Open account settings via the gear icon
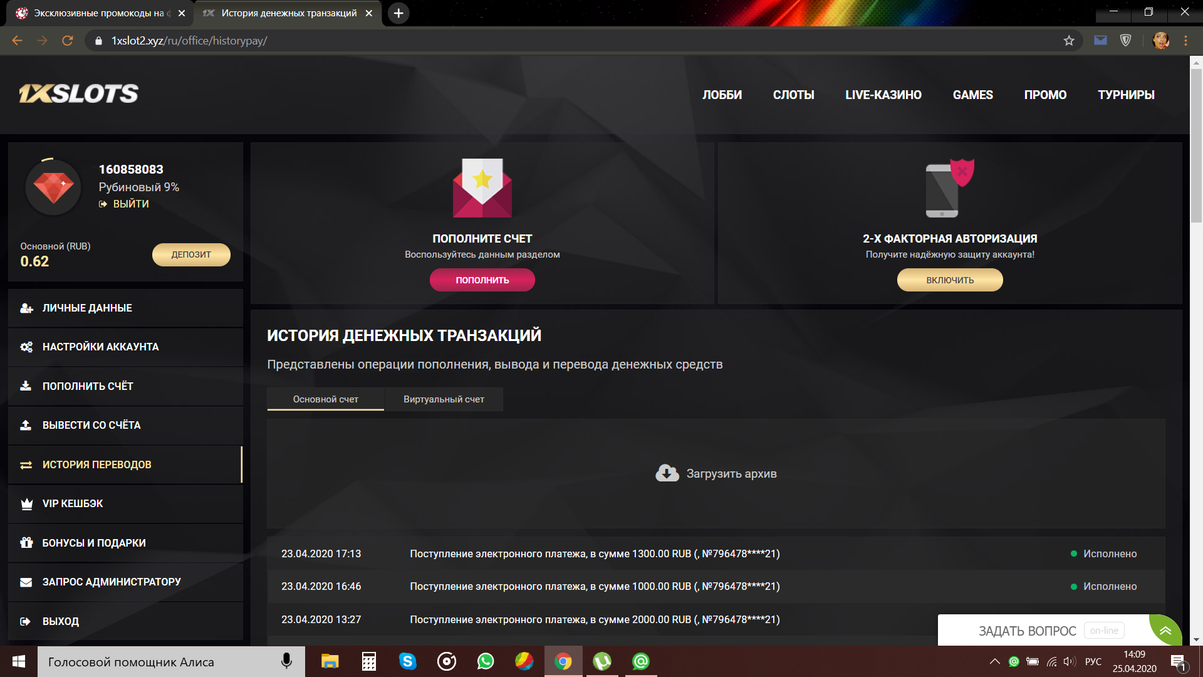1203x677 pixels. point(25,347)
